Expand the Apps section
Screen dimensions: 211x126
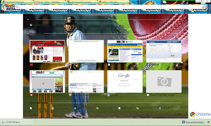coord(28,20)
